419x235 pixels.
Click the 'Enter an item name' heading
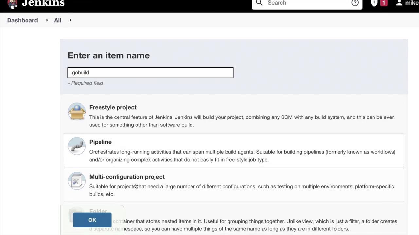coord(109,55)
